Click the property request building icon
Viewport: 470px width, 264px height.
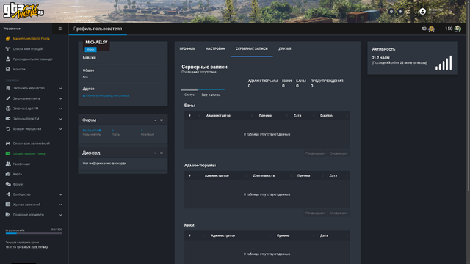coord(8,88)
